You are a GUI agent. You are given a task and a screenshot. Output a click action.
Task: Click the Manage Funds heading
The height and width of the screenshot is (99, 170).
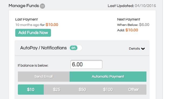24,6
